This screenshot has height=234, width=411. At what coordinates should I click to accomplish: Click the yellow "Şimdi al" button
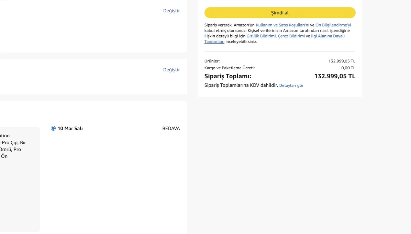click(x=280, y=13)
